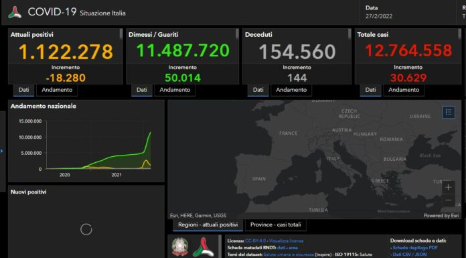Select Andamento tab under Totale casi

pyautogui.click(x=404, y=90)
